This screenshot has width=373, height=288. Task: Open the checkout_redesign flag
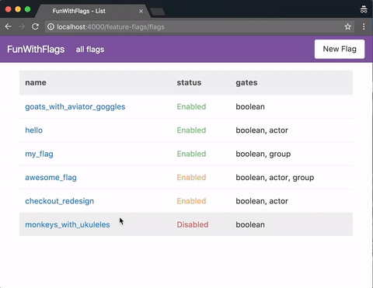click(x=60, y=201)
